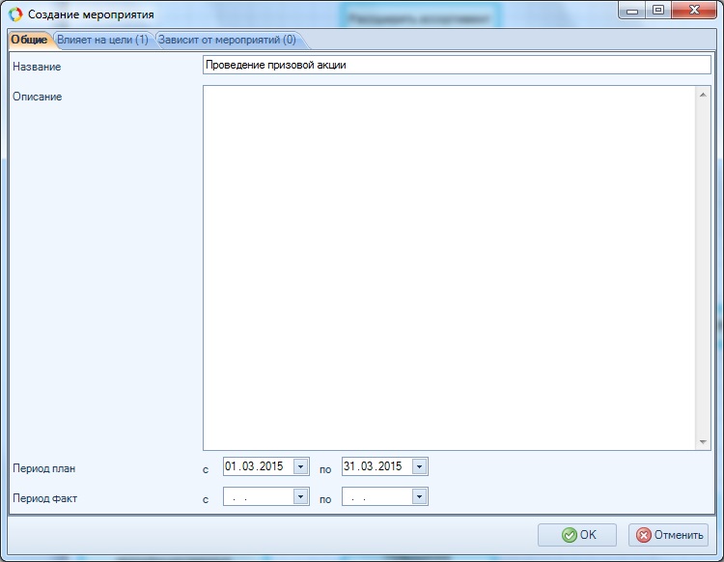
Task: Click the Описание scrollbar down arrow
Action: 703,441
